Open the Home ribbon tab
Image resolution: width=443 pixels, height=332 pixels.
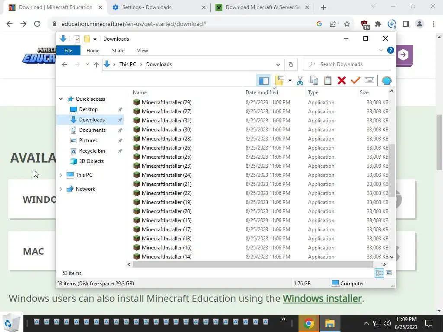click(x=93, y=51)
